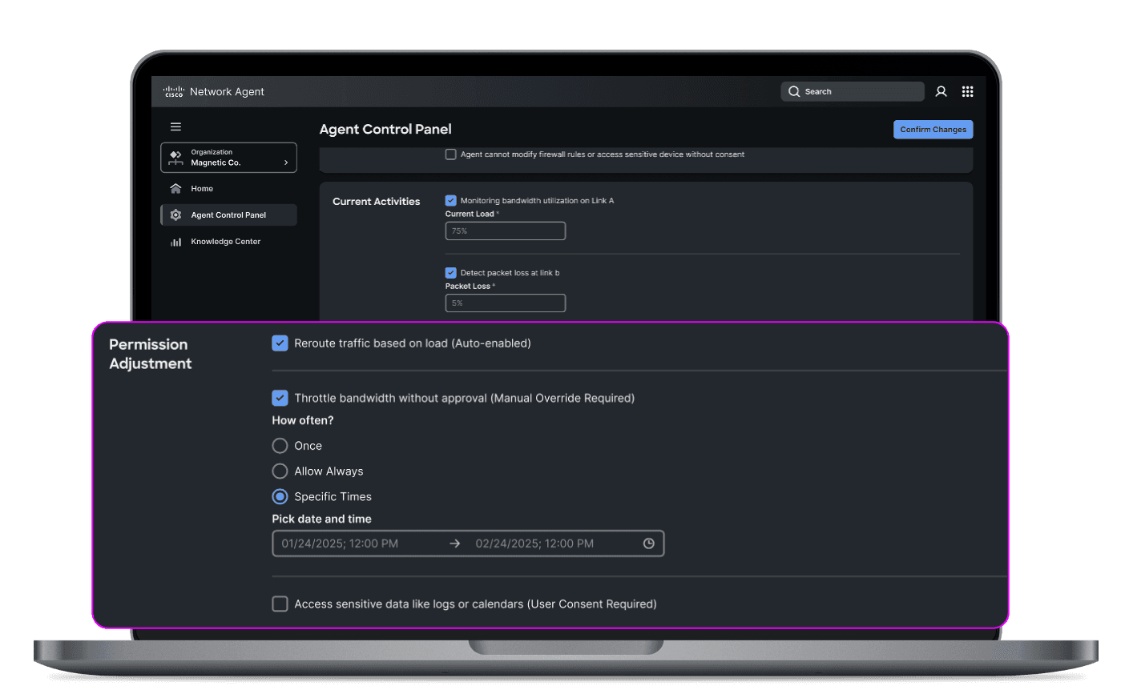Open the hamburger menu in the sidebar
The height and width of the screenshot is (698, 1133).
click(x=175, y=126)
